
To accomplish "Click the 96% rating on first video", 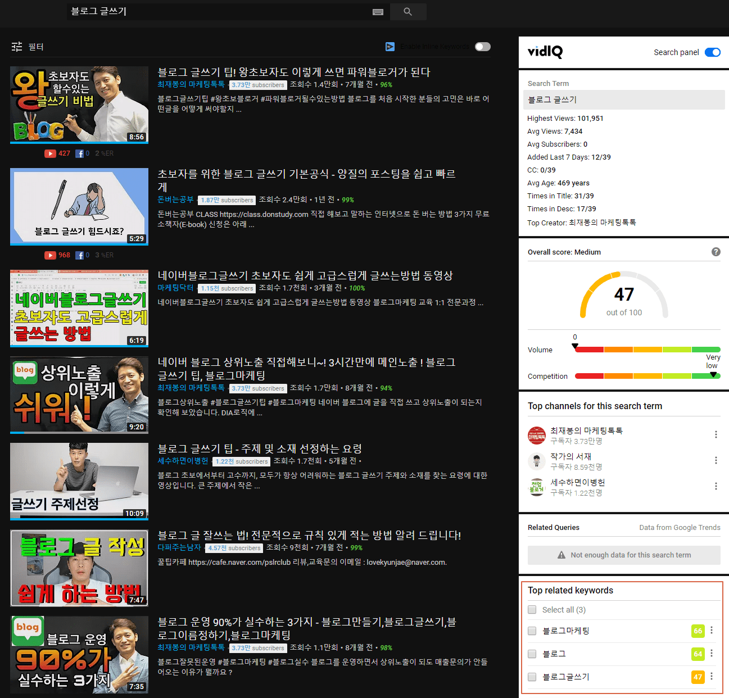I will click(x=386, y=85).
